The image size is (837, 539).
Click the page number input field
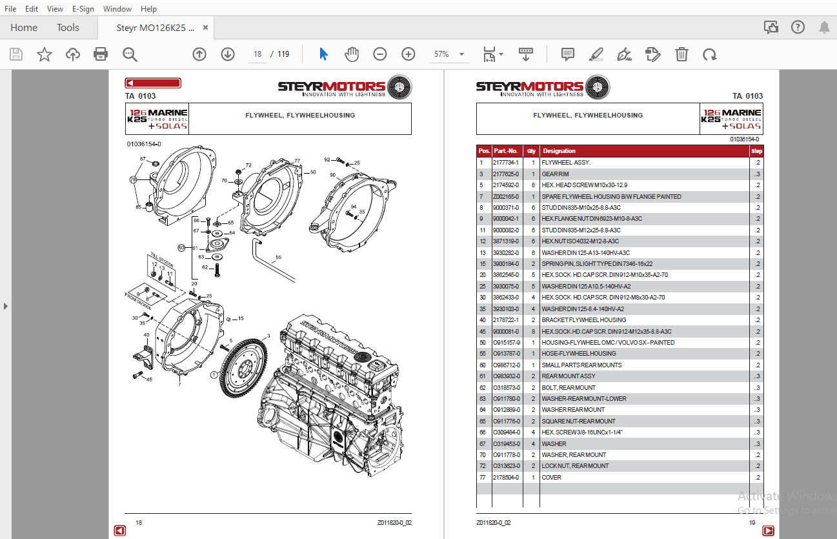(x=257, y=54)
